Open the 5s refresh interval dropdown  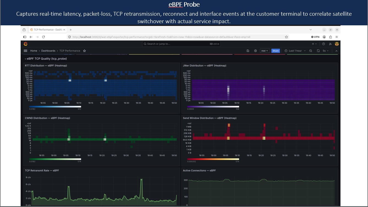(x=325, y=51)
